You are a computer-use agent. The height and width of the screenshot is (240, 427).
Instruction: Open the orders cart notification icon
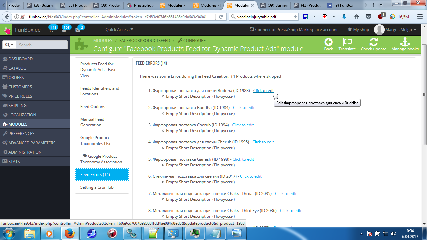pyautogui.click(x=51, y=30)
